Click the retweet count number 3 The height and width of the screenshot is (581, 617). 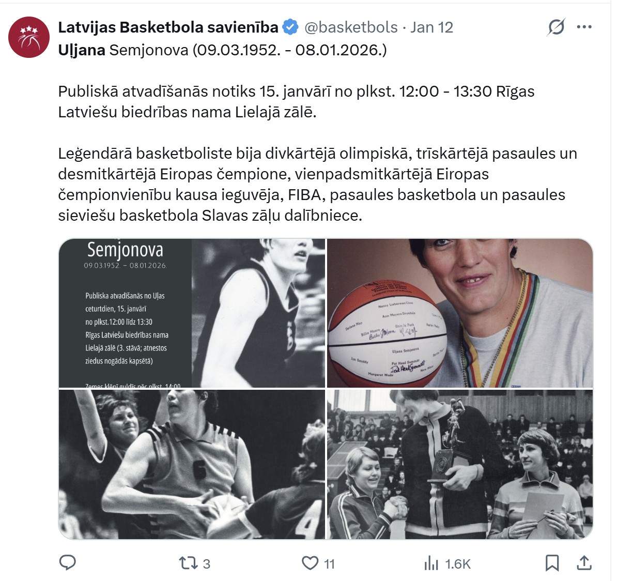[207, 564]
